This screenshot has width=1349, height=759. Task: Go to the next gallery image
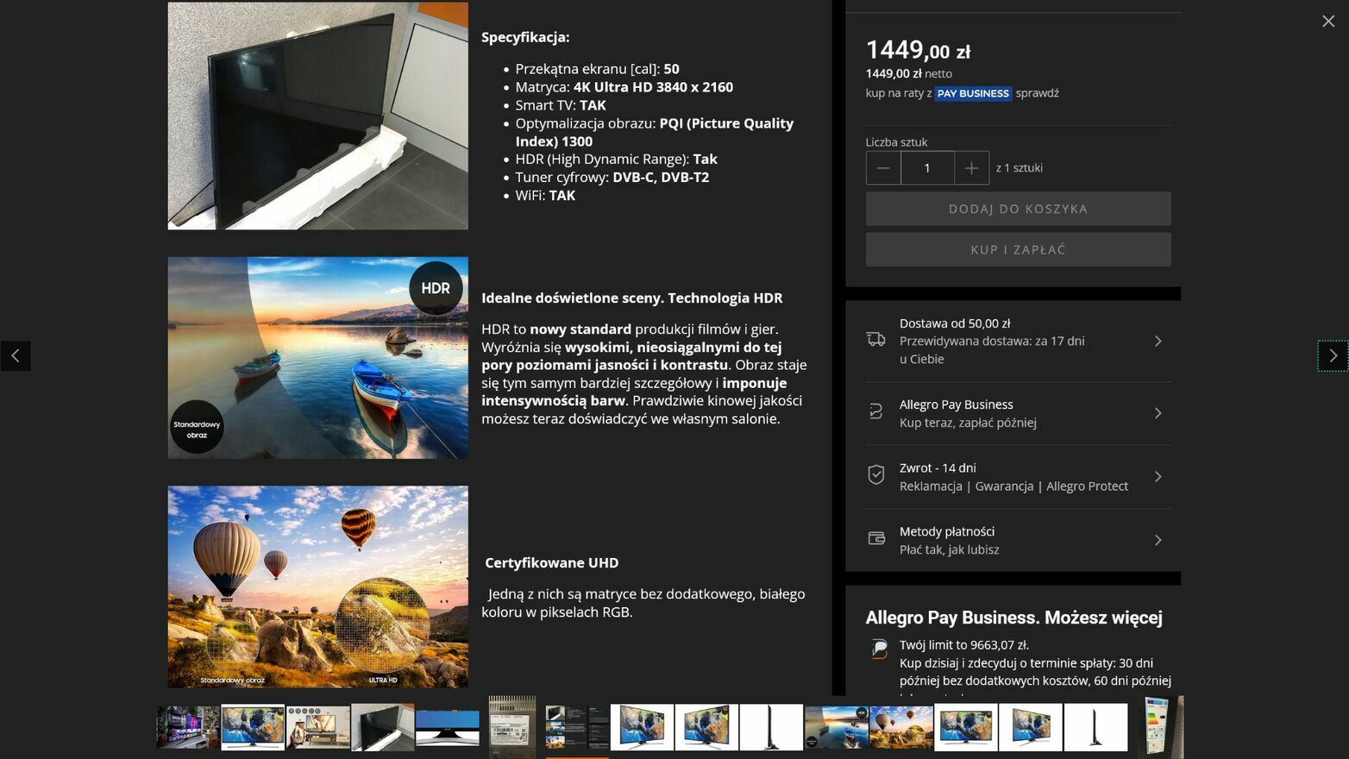(x=1333, y=355)
